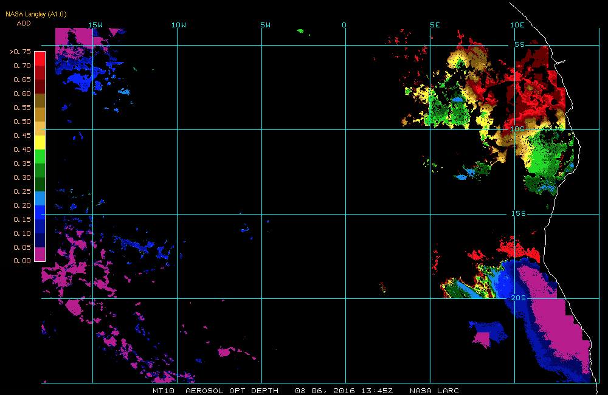The width and height of the screenshot is (608, 395).
Task: Click the NASA LARC caption text
Action: pyautogui.click(x=434, y=391)
